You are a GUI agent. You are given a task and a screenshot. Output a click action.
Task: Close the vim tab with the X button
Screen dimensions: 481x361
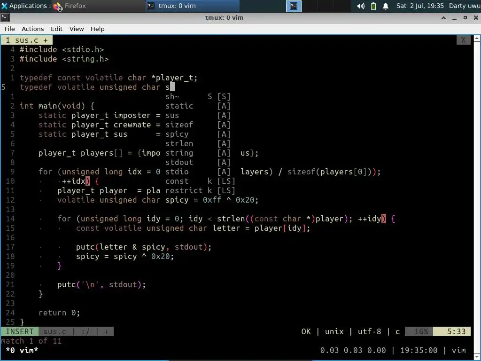pyautogui.click(x=463, y=40)
